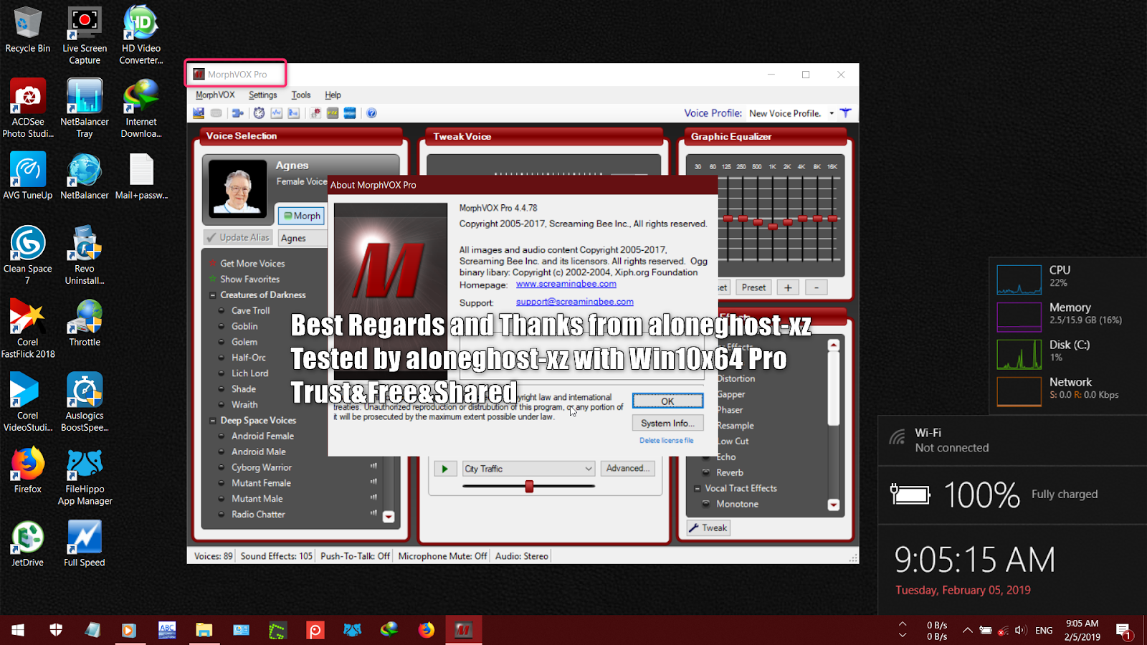
Task: Click the first MorphVOX toolbar icon (monitor)
Action: pyautogui.click(x=199, y=113)
